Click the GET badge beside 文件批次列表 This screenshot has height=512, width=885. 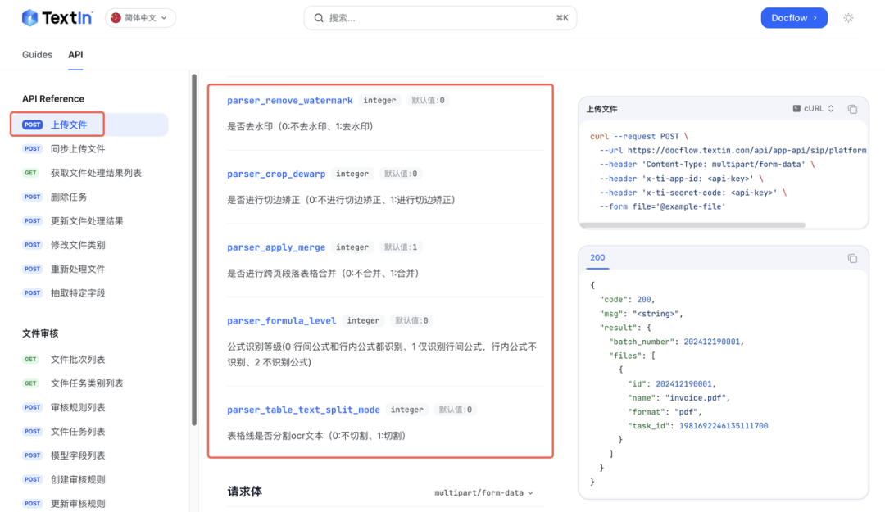point(31,360)
